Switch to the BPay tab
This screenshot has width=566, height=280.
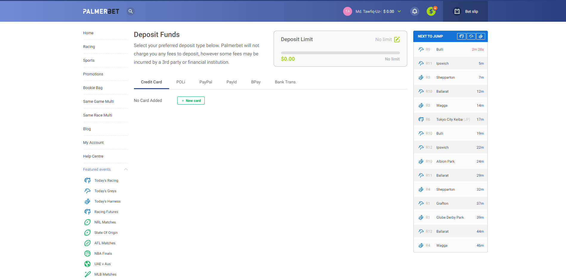pos(256,82)
